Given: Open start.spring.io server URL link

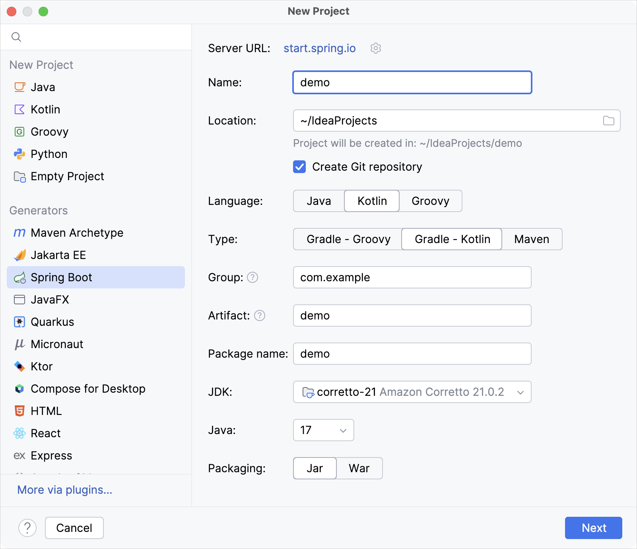Looking at the screenshot, I should [320, 48].
